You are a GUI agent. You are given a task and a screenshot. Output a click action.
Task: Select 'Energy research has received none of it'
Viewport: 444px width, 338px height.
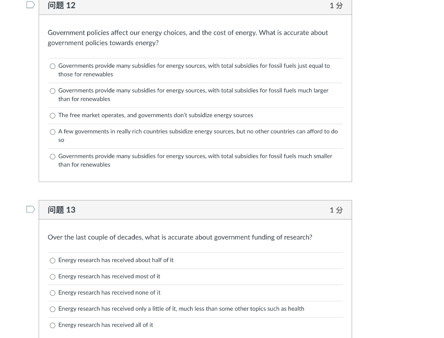point(52,293)
